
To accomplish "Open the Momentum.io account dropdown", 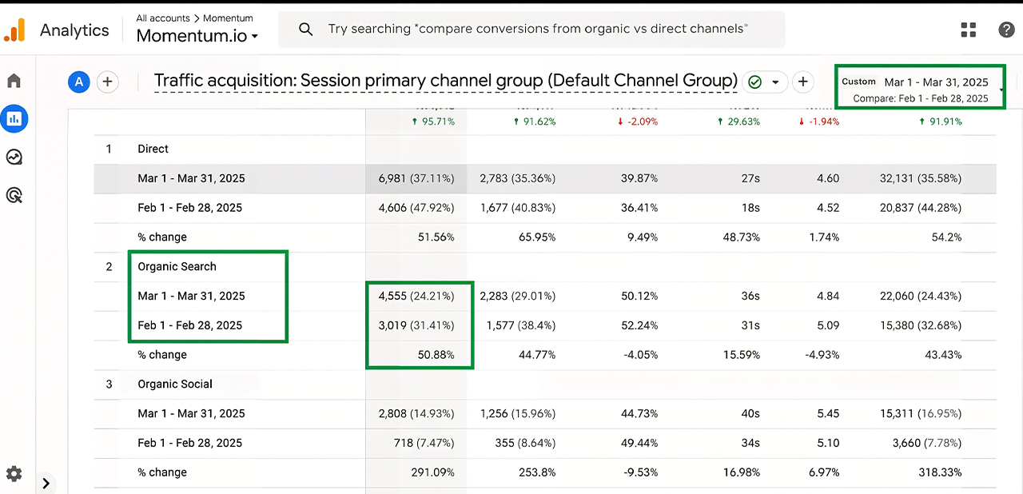I will [x=197, y=36].
